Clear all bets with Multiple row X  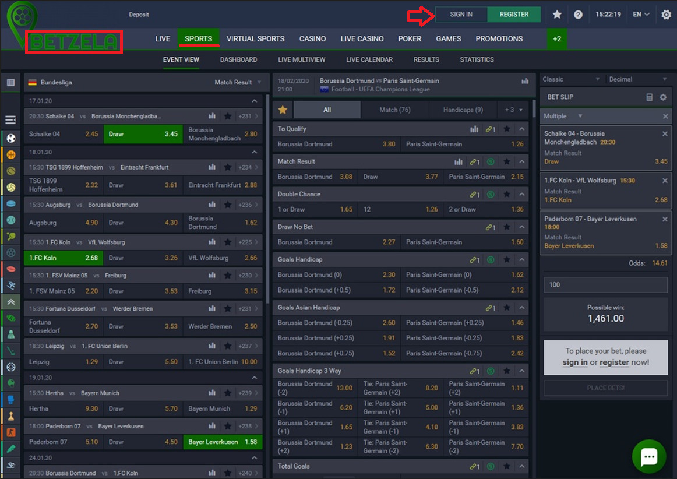click(665, 116)
